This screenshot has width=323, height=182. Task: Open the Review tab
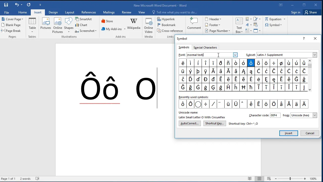[126, 12]
